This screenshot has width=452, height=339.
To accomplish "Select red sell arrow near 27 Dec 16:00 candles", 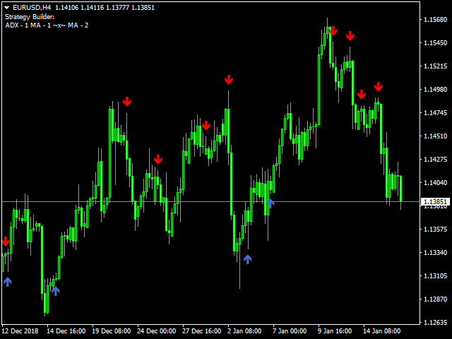I will click(206, 126).
